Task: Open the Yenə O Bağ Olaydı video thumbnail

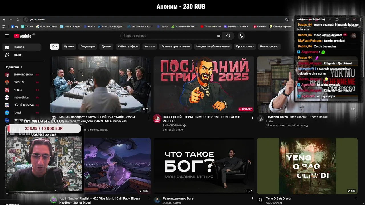Action: [x=307, y=166]
